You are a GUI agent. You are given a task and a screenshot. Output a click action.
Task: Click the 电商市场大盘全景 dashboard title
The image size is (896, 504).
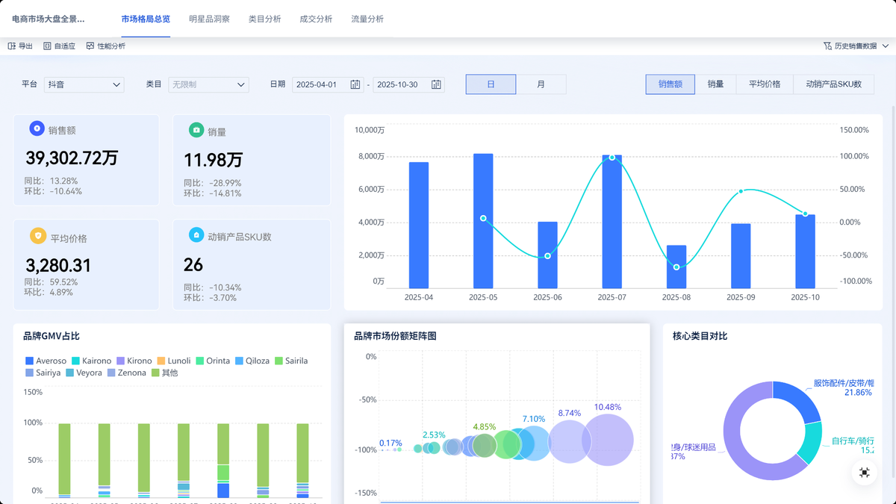click(x=49, y=19)
